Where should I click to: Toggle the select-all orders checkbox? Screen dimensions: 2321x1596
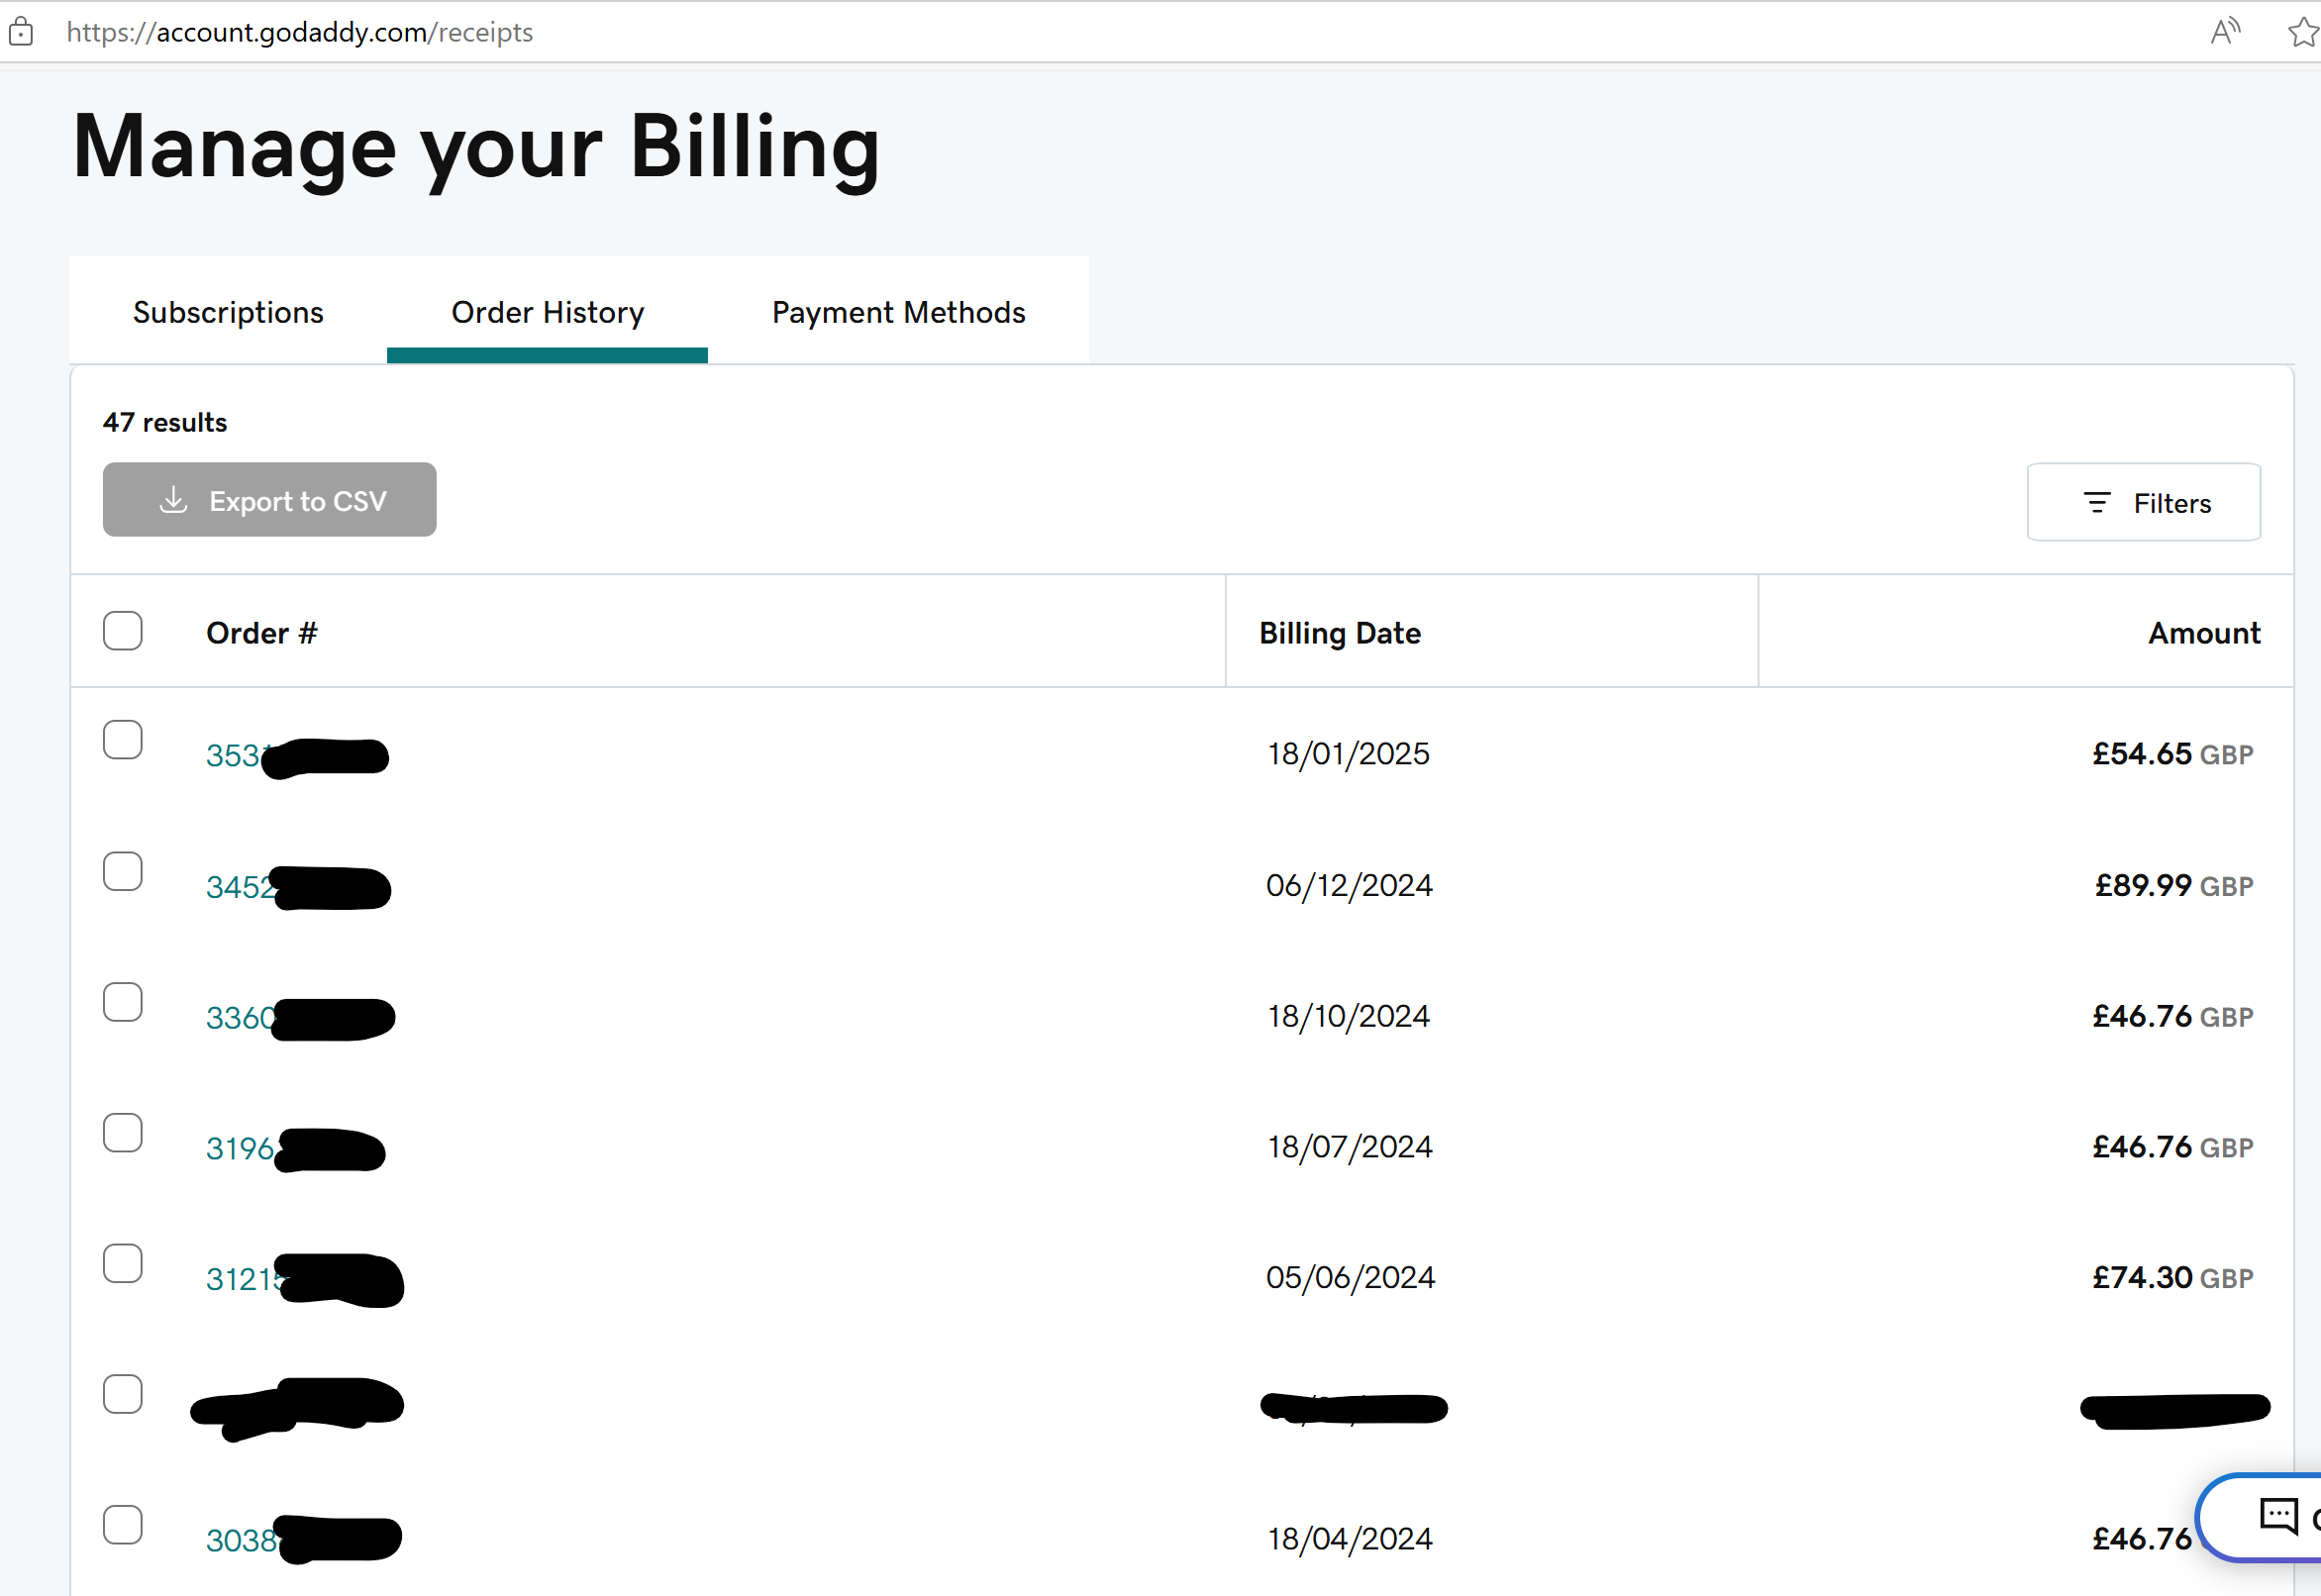[123, 631]
